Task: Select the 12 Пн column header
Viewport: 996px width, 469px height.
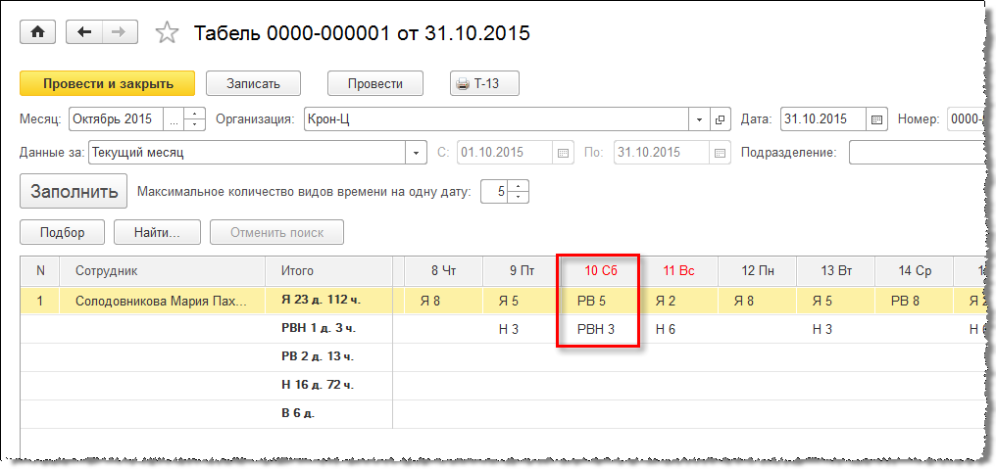Action: click(x=757, y=271)
